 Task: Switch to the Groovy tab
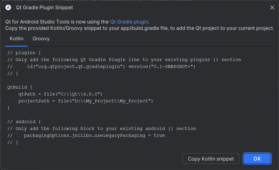pyautogui.click(x=41, y=39)
